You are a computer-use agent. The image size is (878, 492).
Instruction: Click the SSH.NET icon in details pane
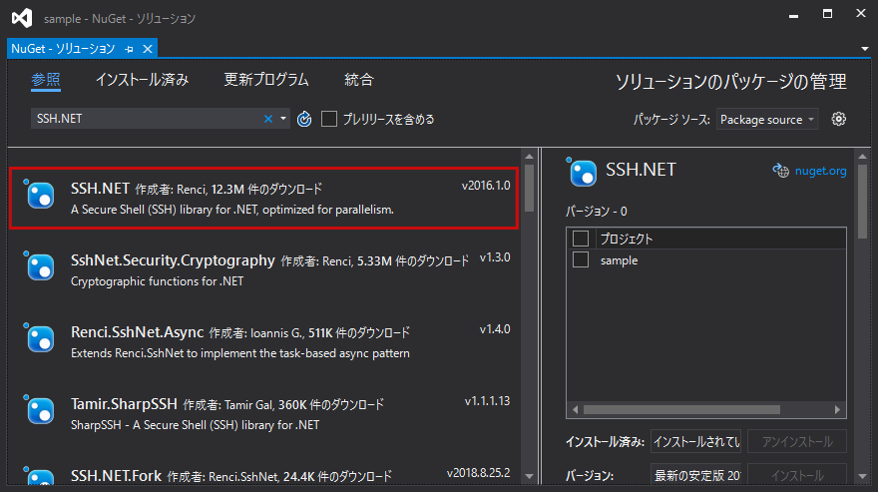(582, 172)
